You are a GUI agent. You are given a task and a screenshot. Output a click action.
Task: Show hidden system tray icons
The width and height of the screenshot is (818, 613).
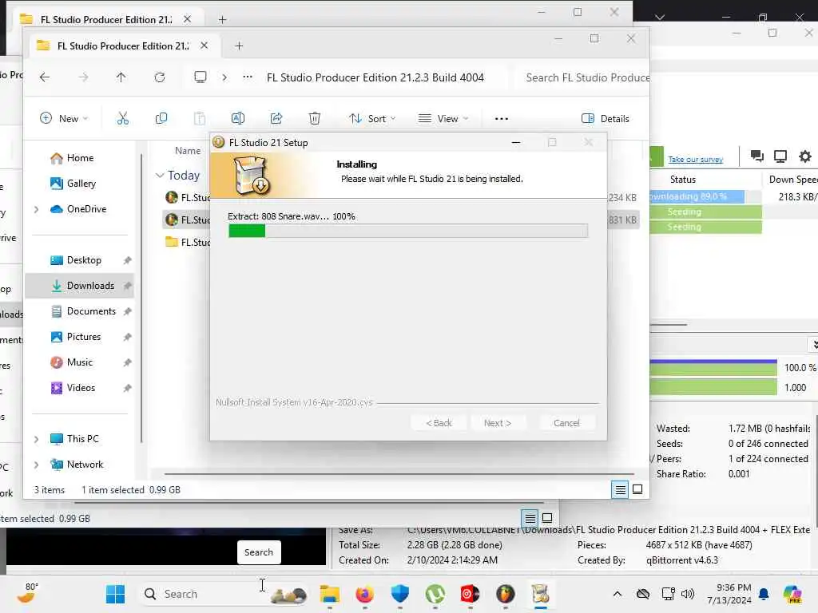(617, 594)
